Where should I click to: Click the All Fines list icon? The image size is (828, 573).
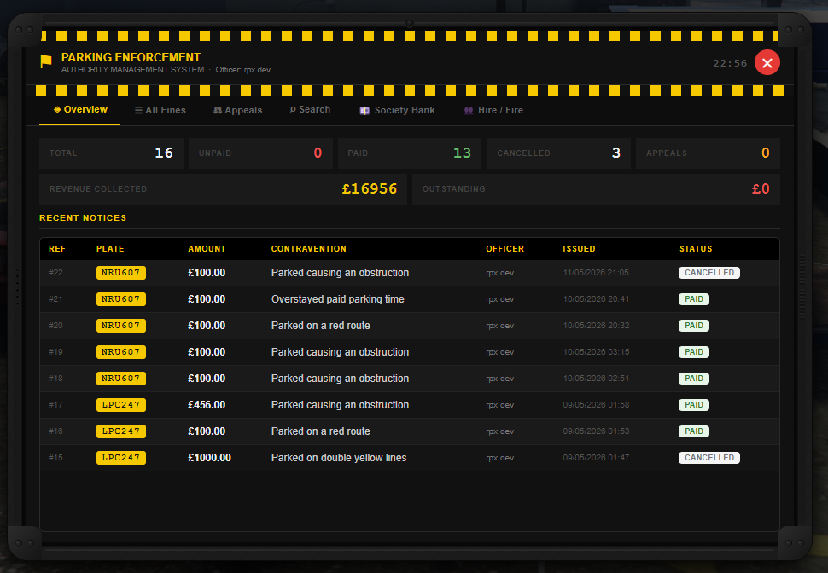[138, 110]
